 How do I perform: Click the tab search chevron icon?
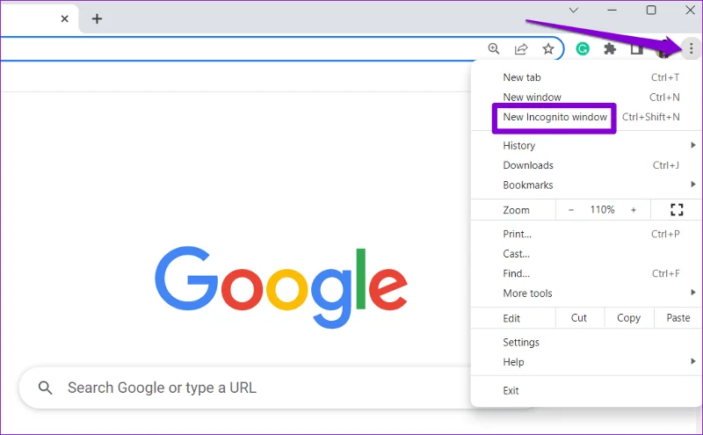[574, 10]
